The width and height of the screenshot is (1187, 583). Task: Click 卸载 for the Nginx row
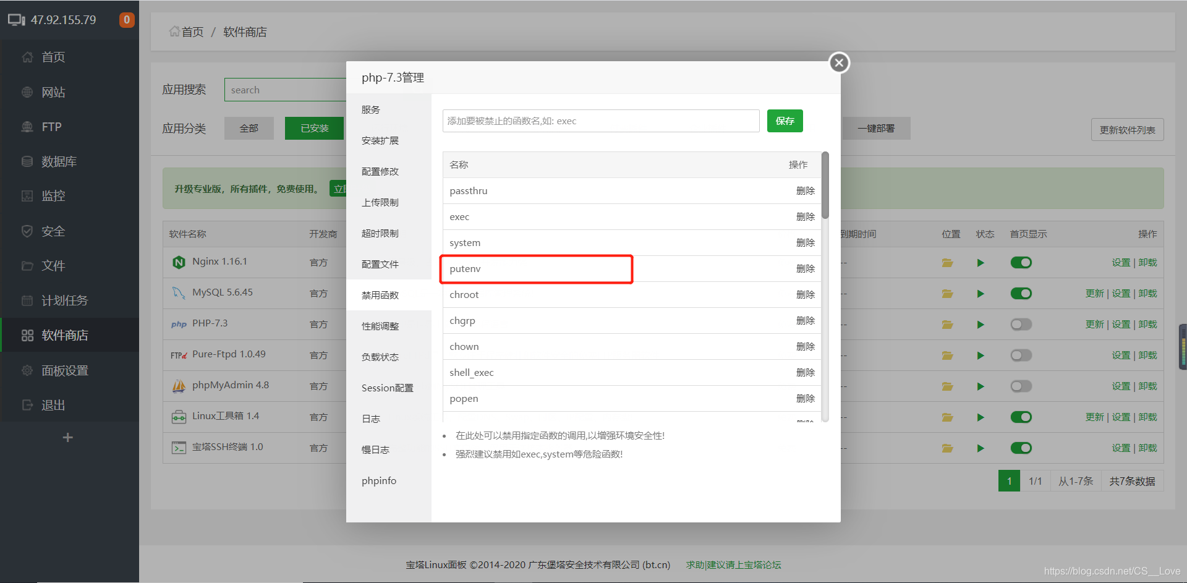[1147, 263]
